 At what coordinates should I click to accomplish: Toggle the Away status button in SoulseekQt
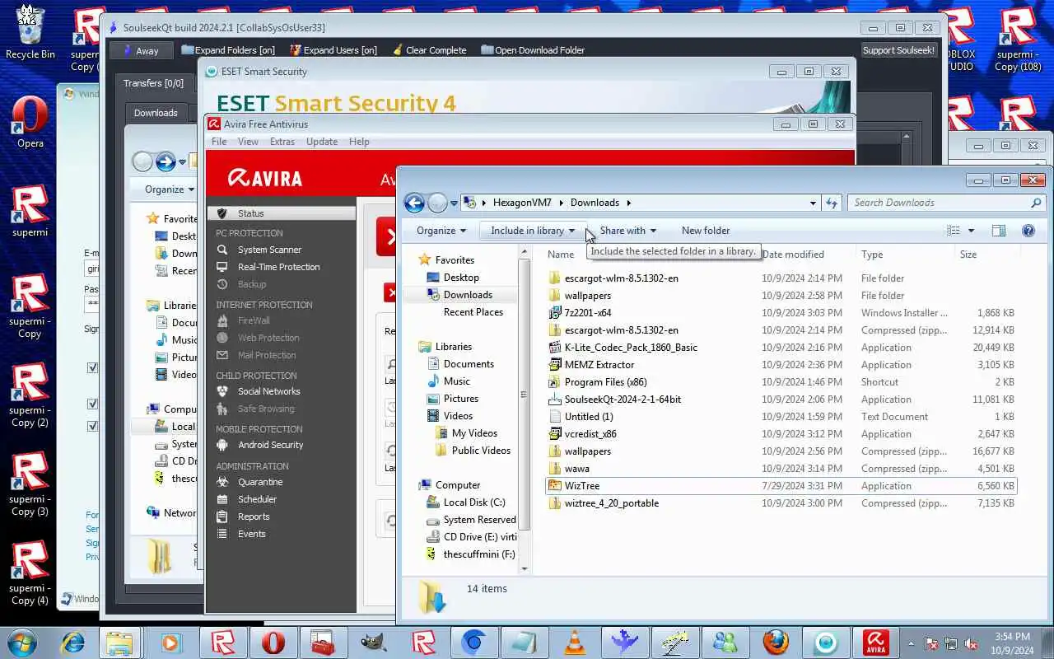(x=140, y=50)
